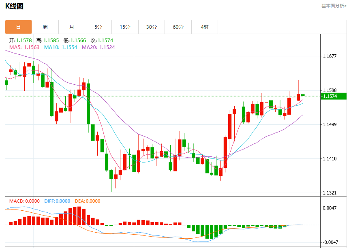351x248 pixels.
Task: Click the 1.1677 price axis label
Action: 330,56
